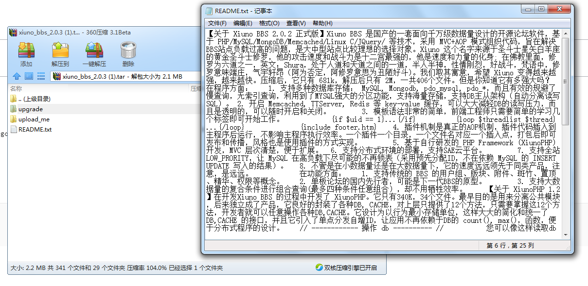
Task: Switch to large icon view mode
Action: pyautogui.click(x=29, y=76)
